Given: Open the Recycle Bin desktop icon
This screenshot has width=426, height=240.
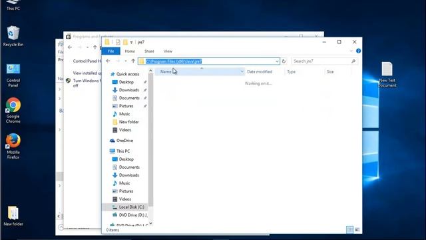Looking at the screenshot, I should [13, 36].
